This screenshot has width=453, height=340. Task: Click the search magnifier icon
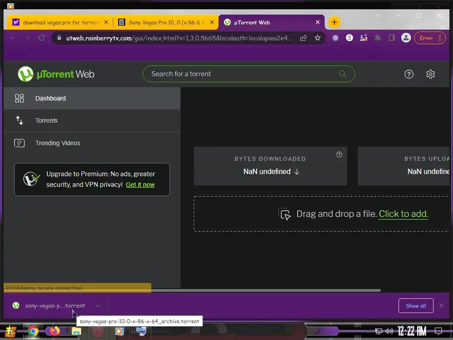pyautogui.click(x=342, y=74)
